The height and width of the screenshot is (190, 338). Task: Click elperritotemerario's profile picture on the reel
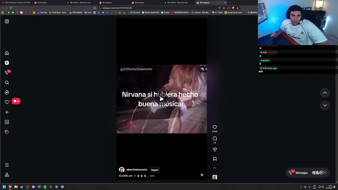coord(122,170)
